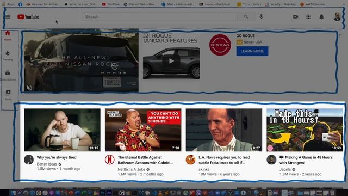Start voice search with microphone
This screenshot has width=348, height=196.
(x=262, y=16)
